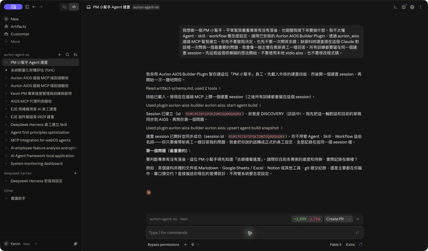Viewport: 428px width, 251px height.
Task: Open the vertical three-dot menu
Action: (x=420, y=7)
